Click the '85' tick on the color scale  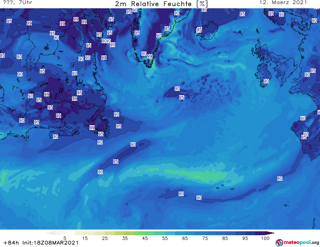pos(225,238)
